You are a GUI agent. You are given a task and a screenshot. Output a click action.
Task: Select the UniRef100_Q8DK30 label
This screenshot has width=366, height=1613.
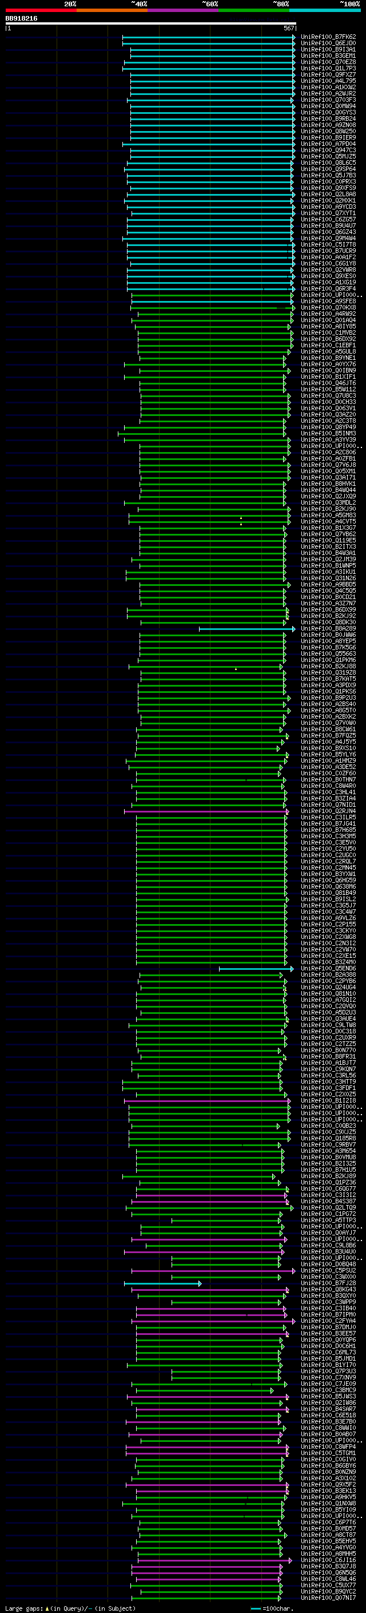328,623
